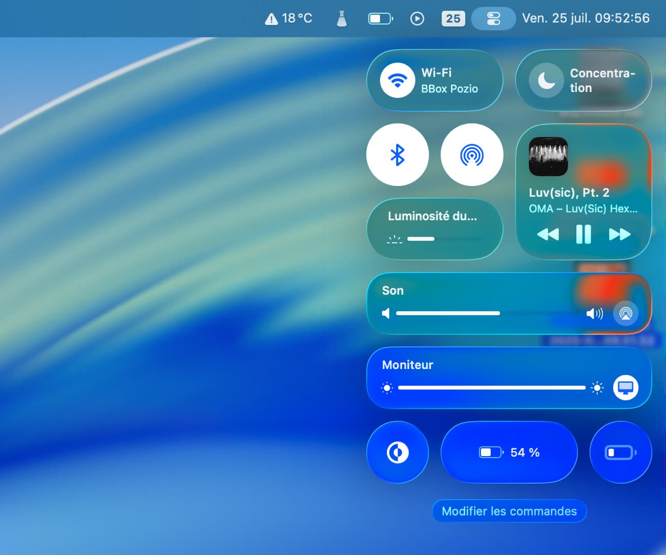This screenshot has width=666, height=555.
Task: Set the Moniteur brightness slider
Action: pos(492,388)
